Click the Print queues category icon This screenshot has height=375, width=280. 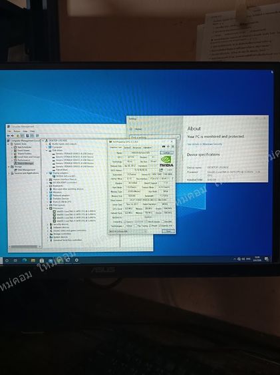click(51, 206)
